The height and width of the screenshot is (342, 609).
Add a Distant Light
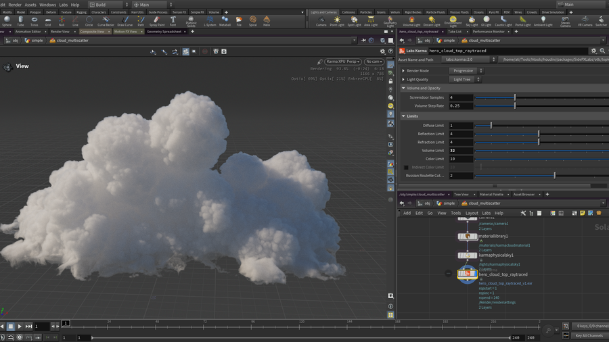pos(432,21)
